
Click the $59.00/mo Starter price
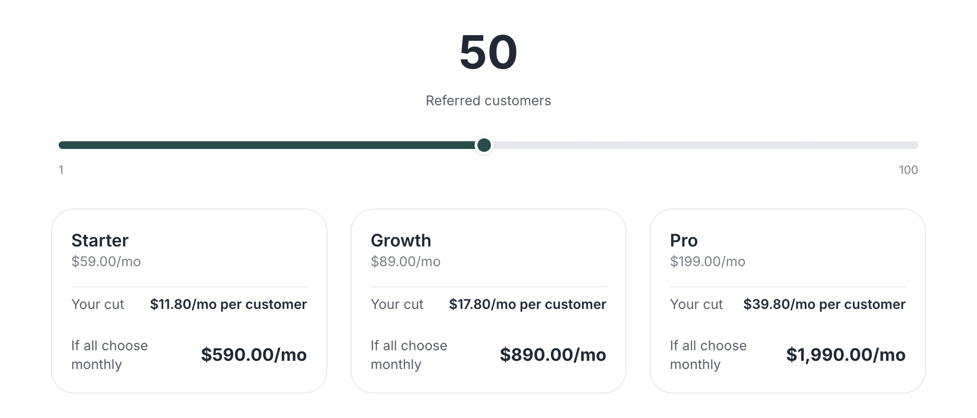pos(106,262)
